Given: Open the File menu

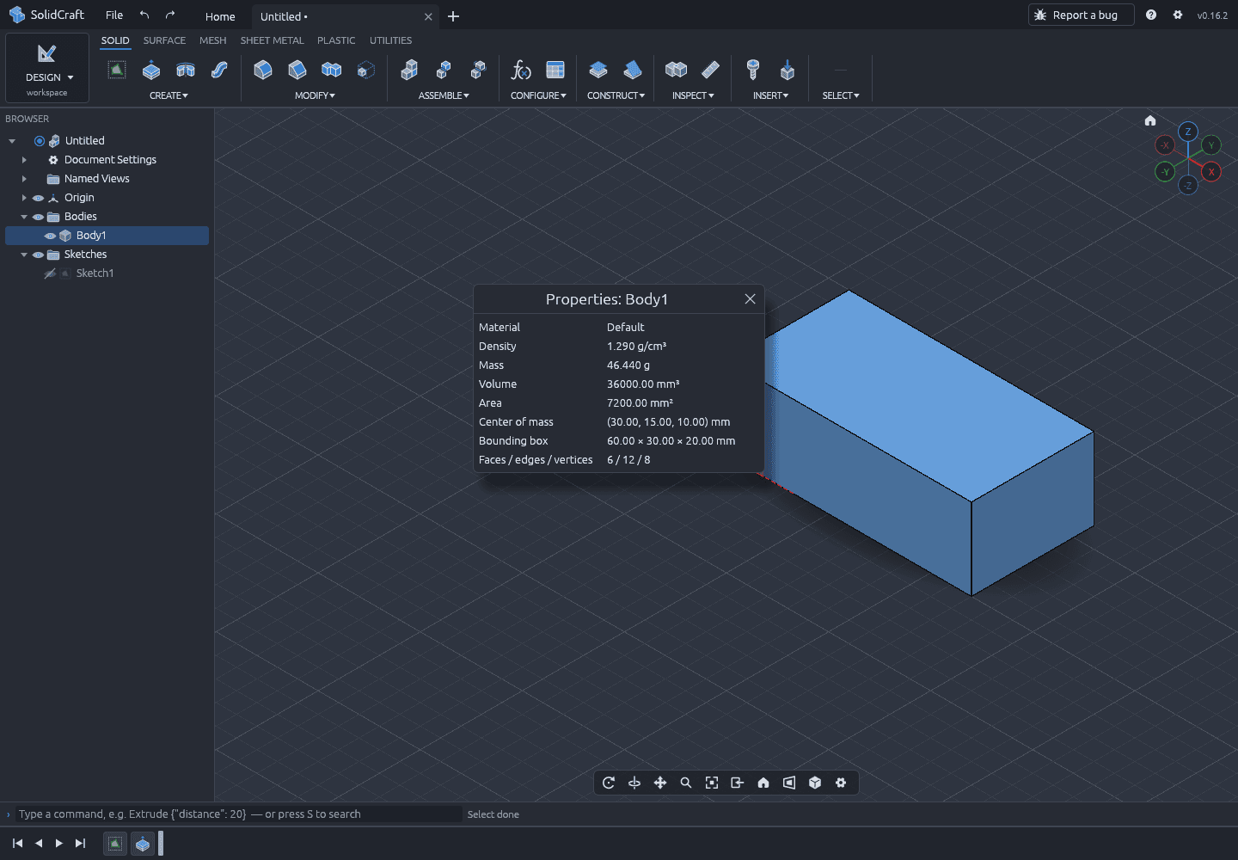Looking at the screenshot, I should click(114, 15).
